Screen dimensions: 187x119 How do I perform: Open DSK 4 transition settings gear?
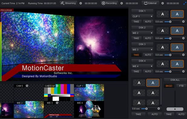coord(183,71)
